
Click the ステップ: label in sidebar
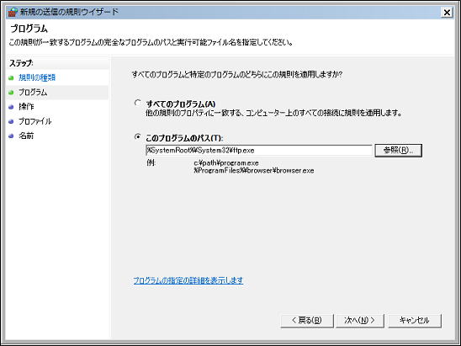coord(21,63)
